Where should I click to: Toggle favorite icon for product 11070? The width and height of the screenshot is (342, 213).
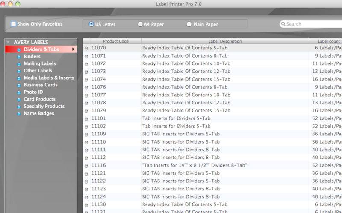pyautogui.click(x=86, y=49)
